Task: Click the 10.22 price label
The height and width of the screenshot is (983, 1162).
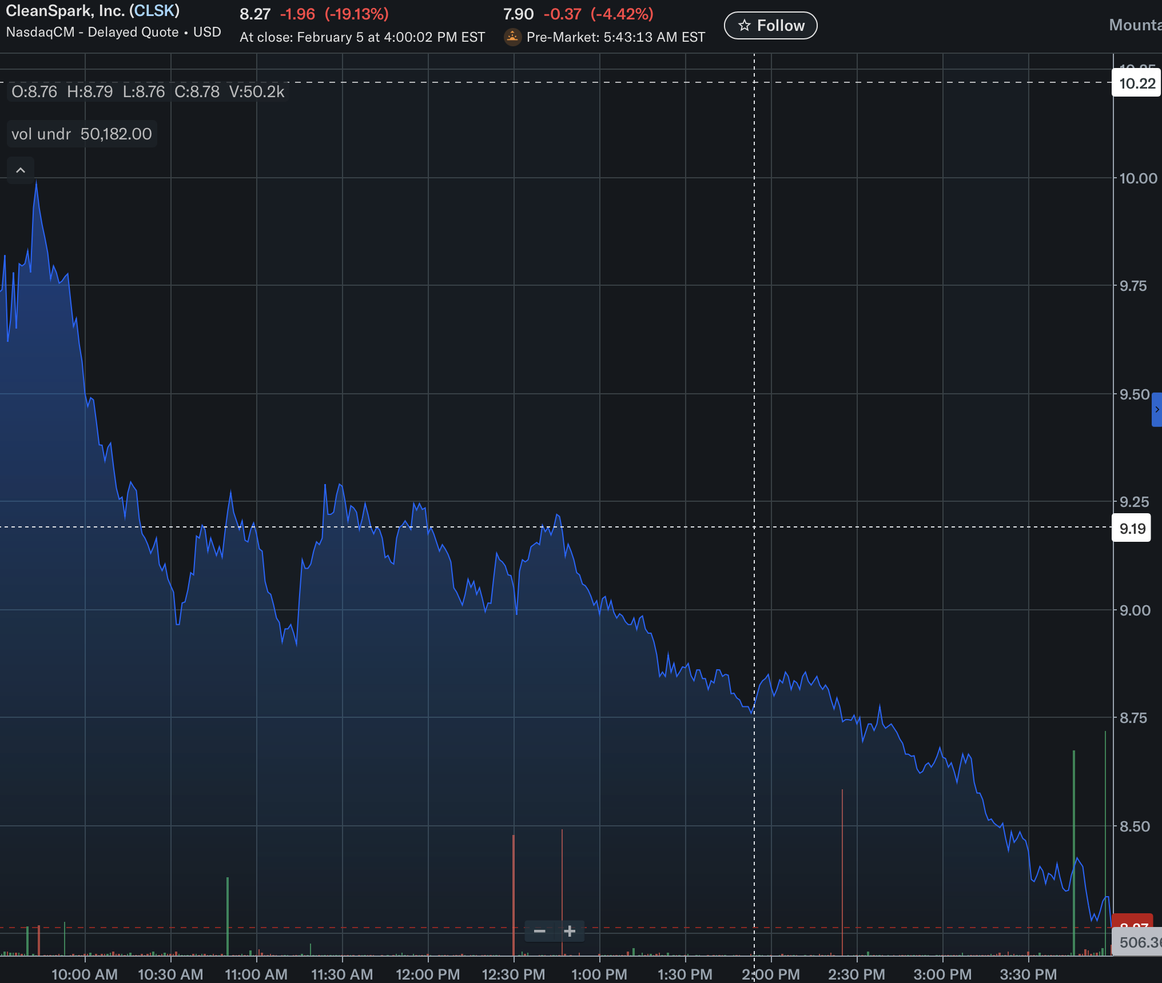Action: [x=1136, y=83]
